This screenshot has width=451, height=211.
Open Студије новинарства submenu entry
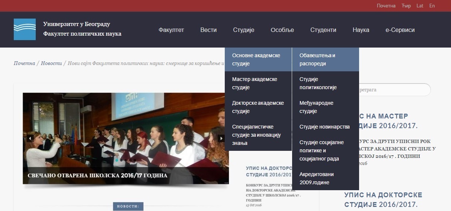[326, 127]
